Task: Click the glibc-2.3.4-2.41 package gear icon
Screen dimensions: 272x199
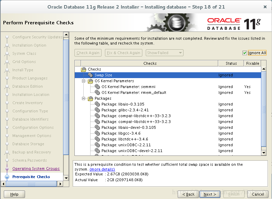Action: pos(97,110)
